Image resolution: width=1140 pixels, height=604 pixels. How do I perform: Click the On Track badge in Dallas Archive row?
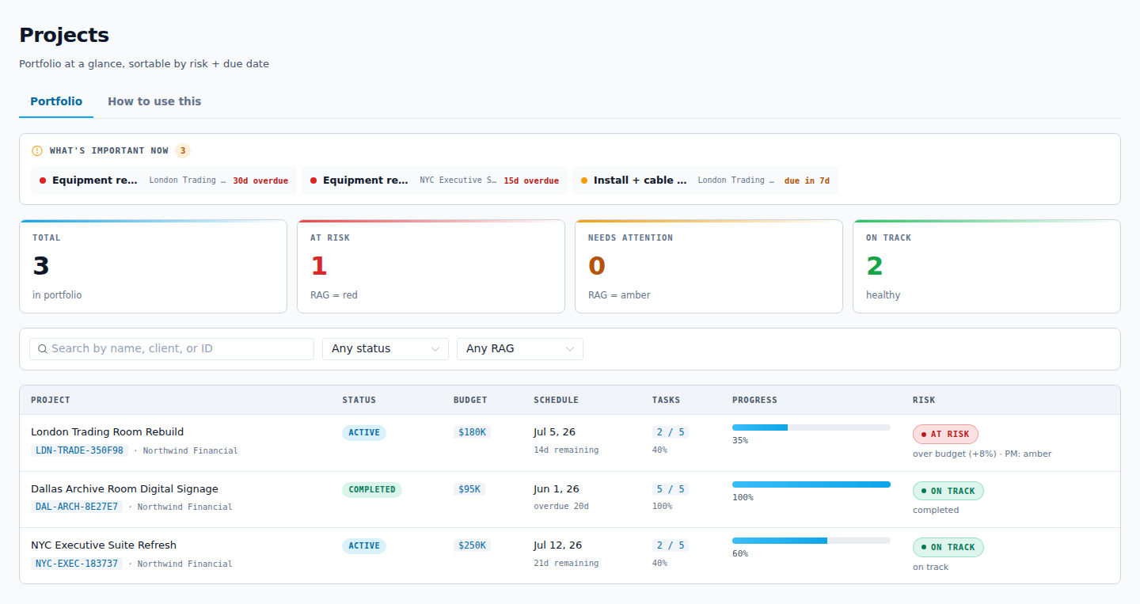948,491
